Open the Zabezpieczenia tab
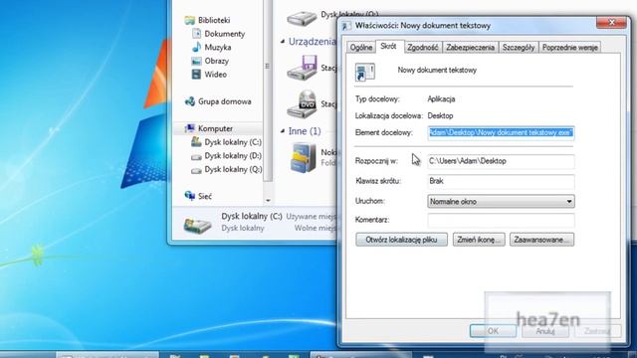Screen dimensions: 637x358 (x=470, y=48)
